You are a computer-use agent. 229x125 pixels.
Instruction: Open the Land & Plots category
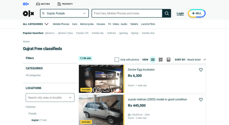(148, 24)
